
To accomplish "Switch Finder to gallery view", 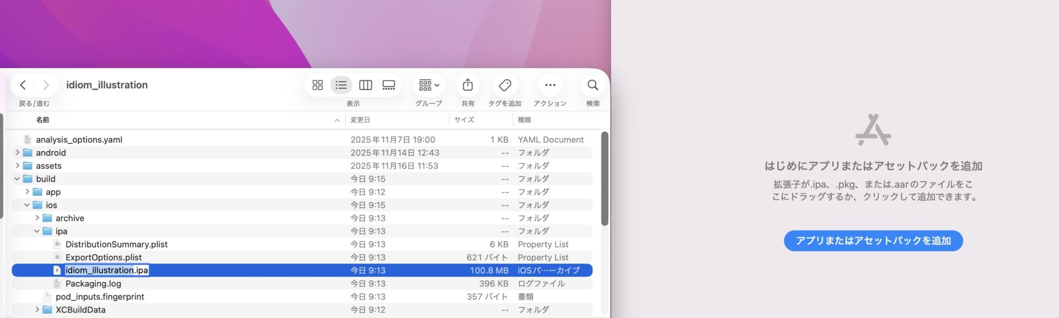I will coord(389,85).
